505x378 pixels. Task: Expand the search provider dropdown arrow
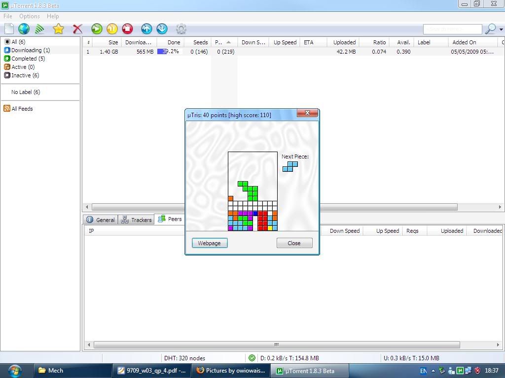pos(501,29)
